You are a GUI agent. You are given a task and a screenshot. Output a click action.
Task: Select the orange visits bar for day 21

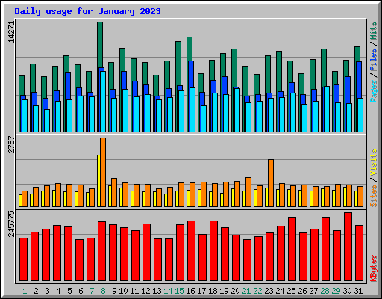click(248, 192)
